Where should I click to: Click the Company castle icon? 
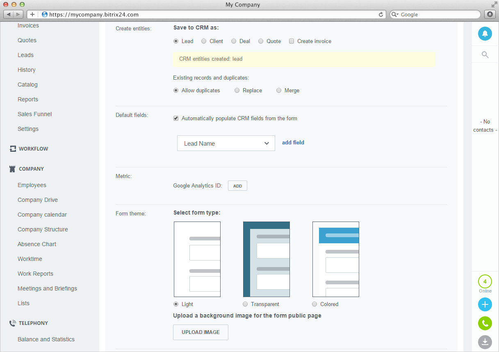[13, 169]
